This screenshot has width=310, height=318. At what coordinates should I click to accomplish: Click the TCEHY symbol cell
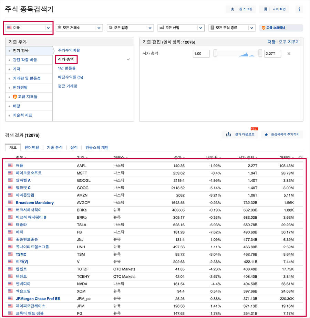point(83,276)
